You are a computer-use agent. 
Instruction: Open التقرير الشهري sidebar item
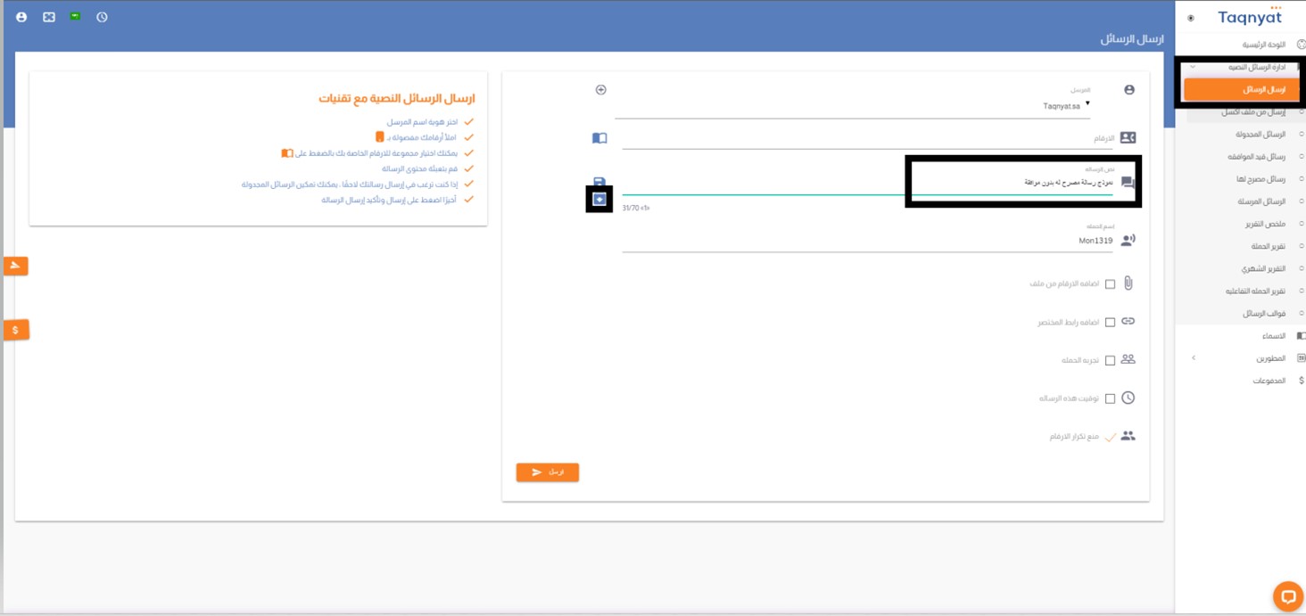[1264, 268]
